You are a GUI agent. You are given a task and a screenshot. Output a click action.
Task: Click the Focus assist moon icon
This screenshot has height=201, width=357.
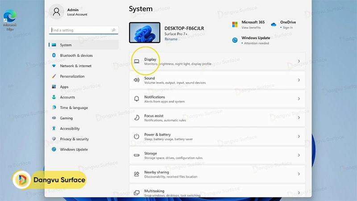pyautogui.click(x=137, y=118)
